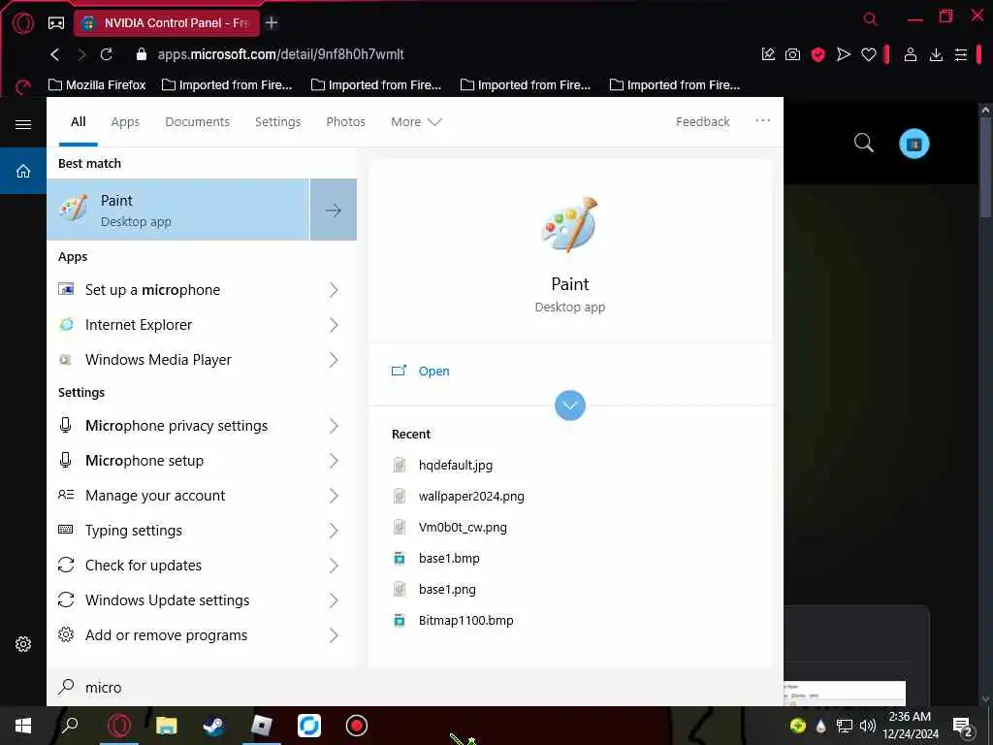Expand Microphone setup chevron
993x745 pixels.
[334, 461]
